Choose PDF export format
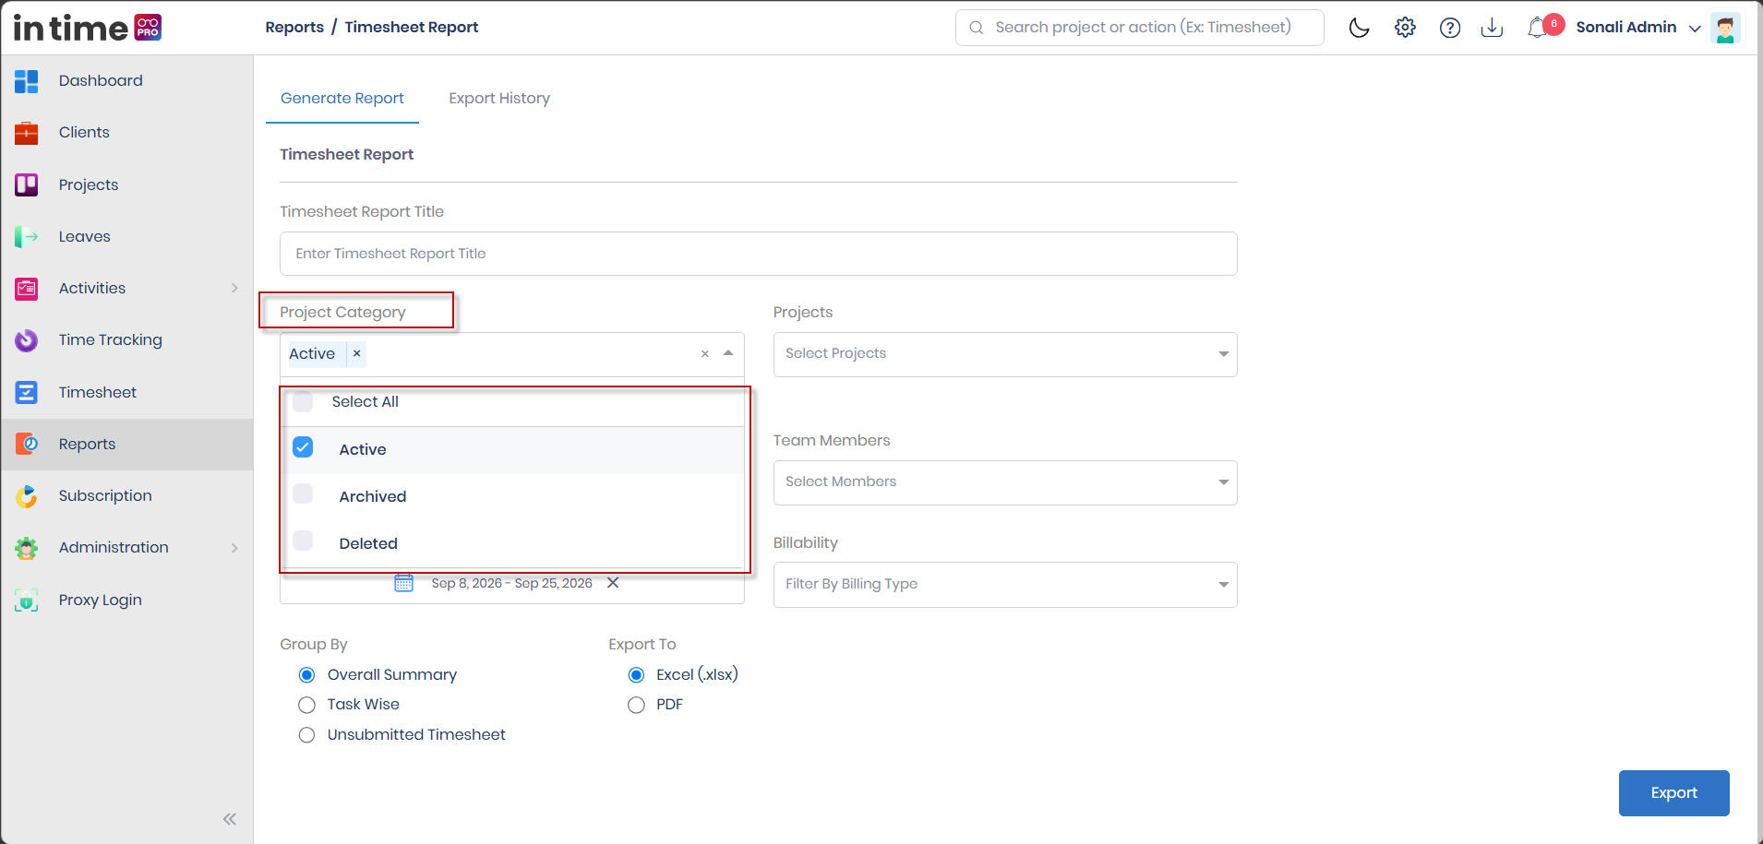The width and height of the screenshot is (1763, 844). pyautogui.click(x=636, y=706)
